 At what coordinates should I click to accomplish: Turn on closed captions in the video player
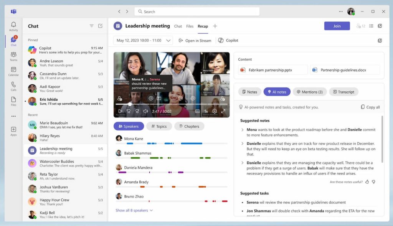coord(198,111)
